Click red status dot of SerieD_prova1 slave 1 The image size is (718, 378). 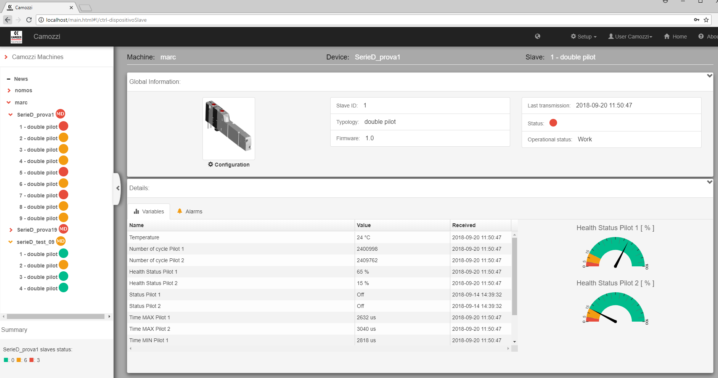(64, 126)
